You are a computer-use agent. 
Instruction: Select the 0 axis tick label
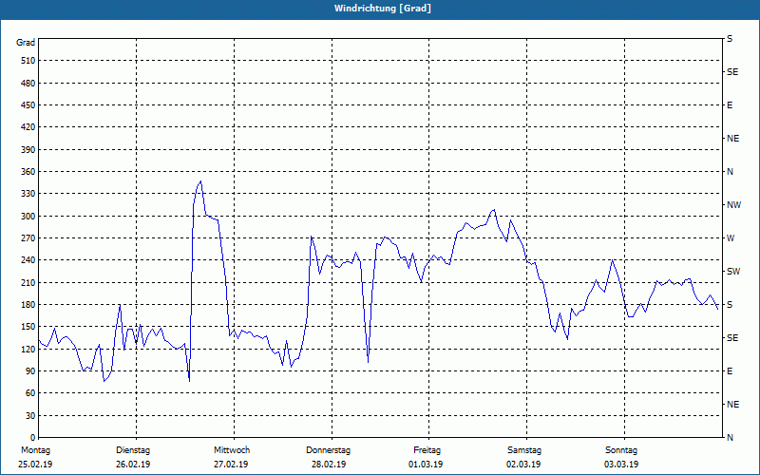click(32, 438)
